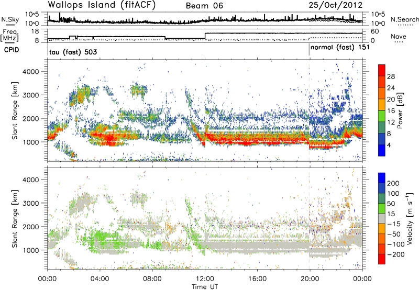Image resolution: width=419 pixels, height=290 pixels.
Task: Click the "20:00" time axis label
Action: pyautogui.click(x=310, y=279)
